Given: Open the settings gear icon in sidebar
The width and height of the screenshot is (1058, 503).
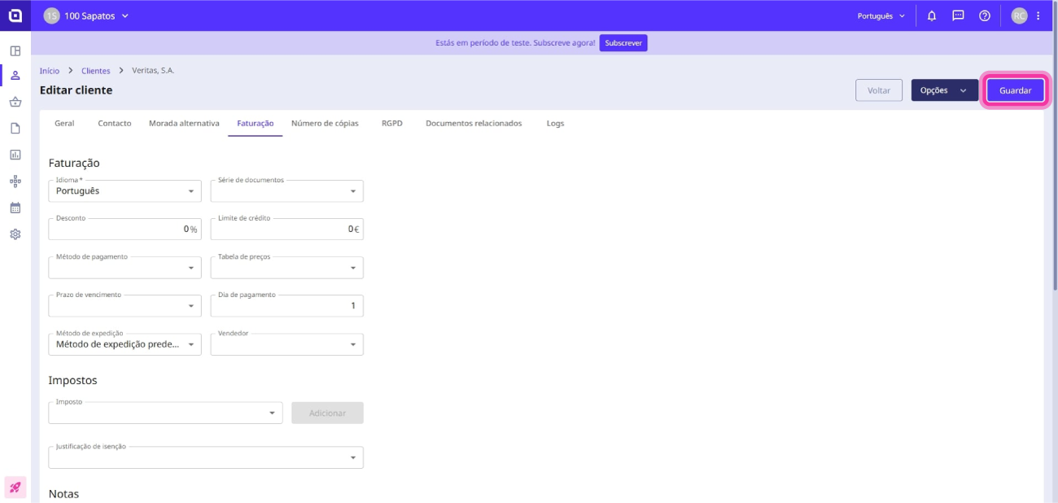Looking at the screenshot, I should click(15, 234).
